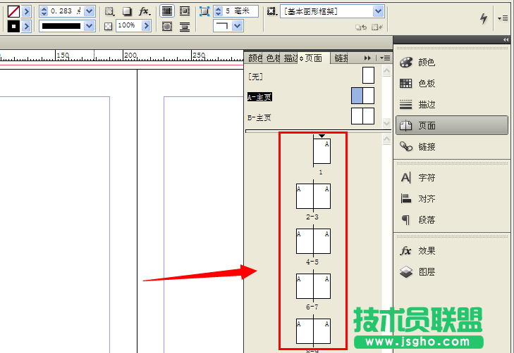Open the Pages panel menu icon
This screenshot has width=514, height=353.
click(385, 58)
